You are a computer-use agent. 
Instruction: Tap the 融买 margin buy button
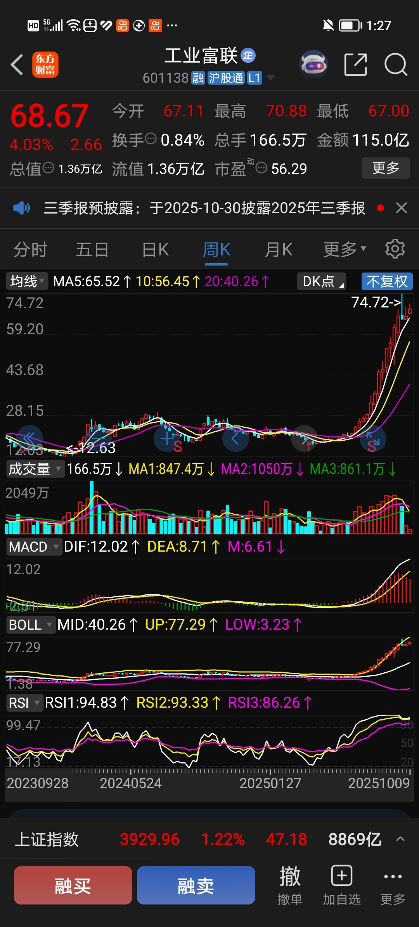(73, 885)
